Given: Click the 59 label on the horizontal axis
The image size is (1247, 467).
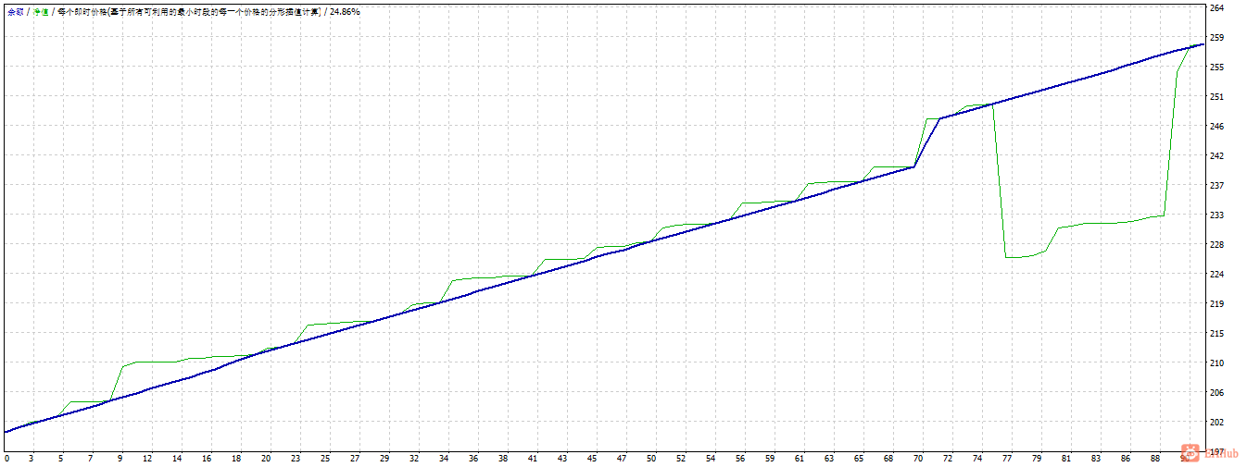Looking at the screenshot, I should click(x=770, y=459).
